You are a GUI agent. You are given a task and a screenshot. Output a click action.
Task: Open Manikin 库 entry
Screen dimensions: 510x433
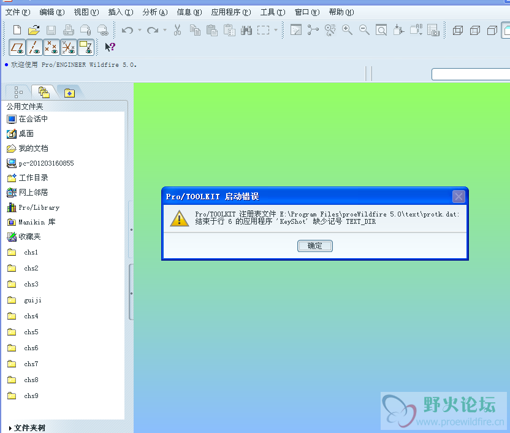coord(31,222)
